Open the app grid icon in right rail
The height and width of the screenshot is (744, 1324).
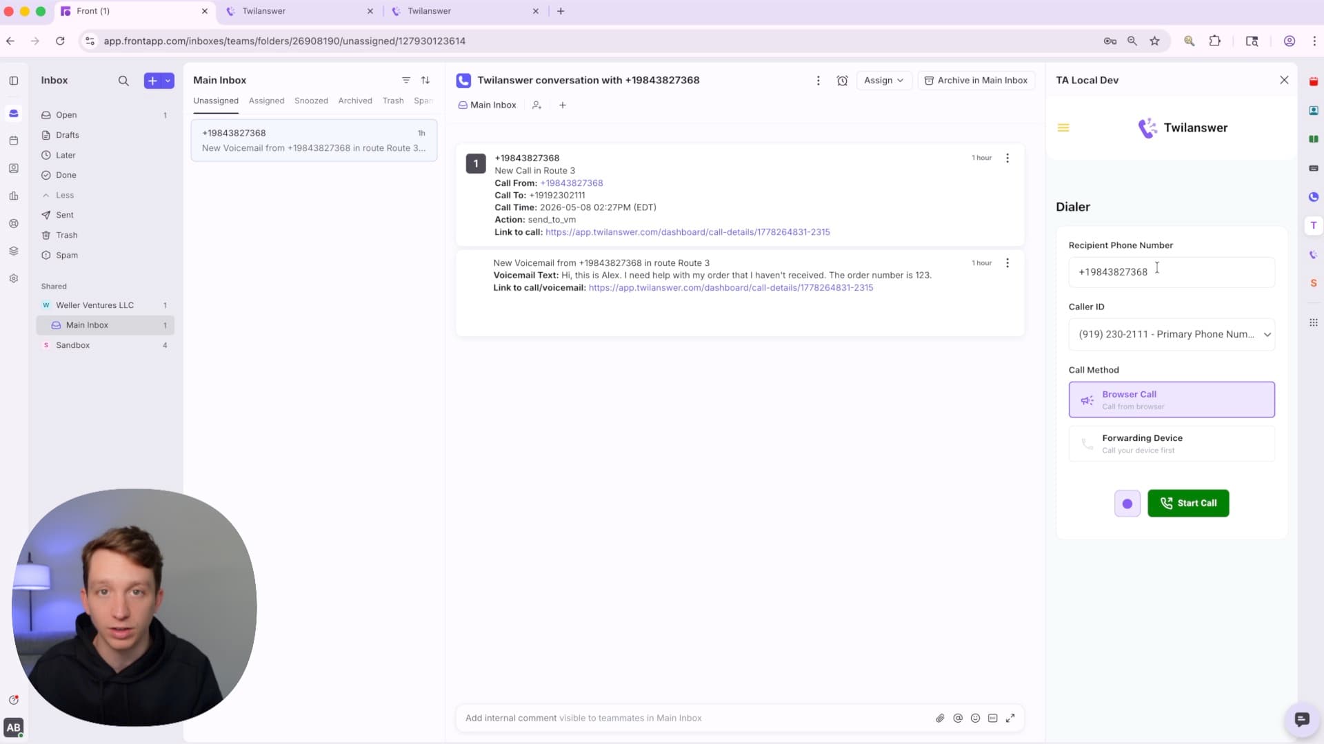[x=1314, y=323]
